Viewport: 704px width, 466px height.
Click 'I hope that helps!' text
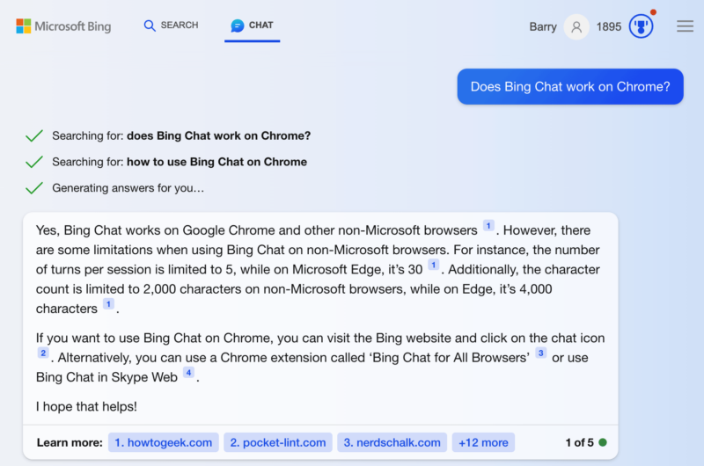[x=86, y=406]
